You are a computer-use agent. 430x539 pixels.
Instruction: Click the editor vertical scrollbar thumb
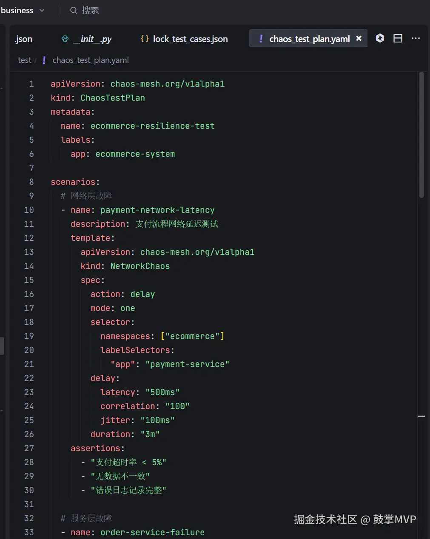(x=421, y=134)
